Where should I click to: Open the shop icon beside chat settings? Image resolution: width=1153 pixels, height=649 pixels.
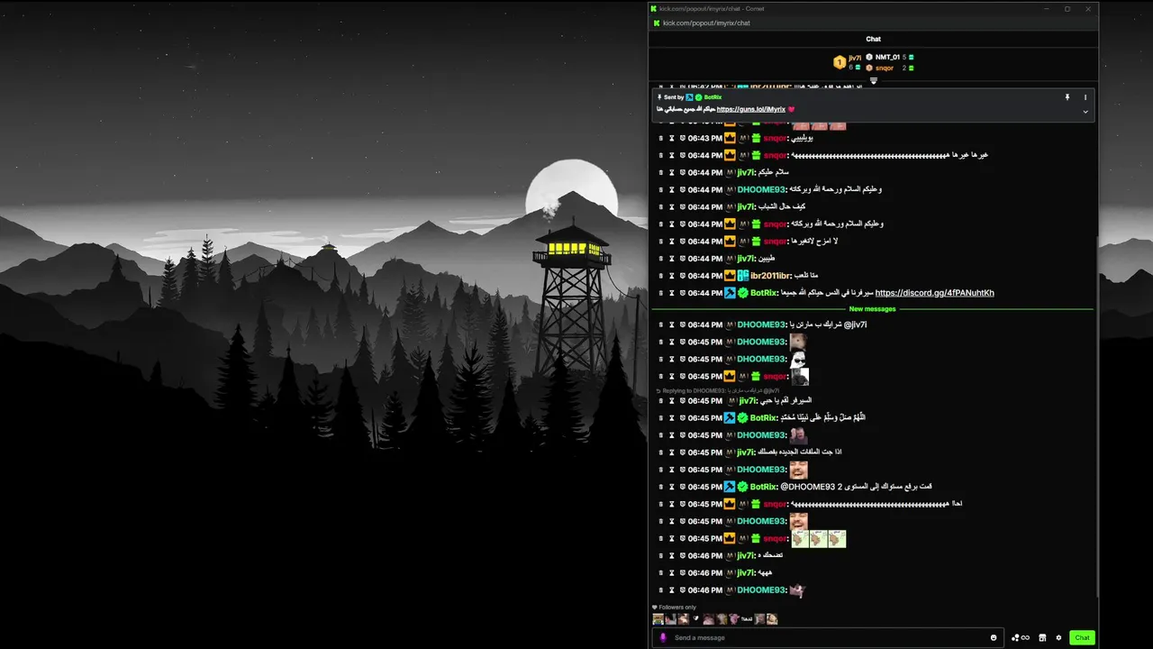tap(1042, 637)
